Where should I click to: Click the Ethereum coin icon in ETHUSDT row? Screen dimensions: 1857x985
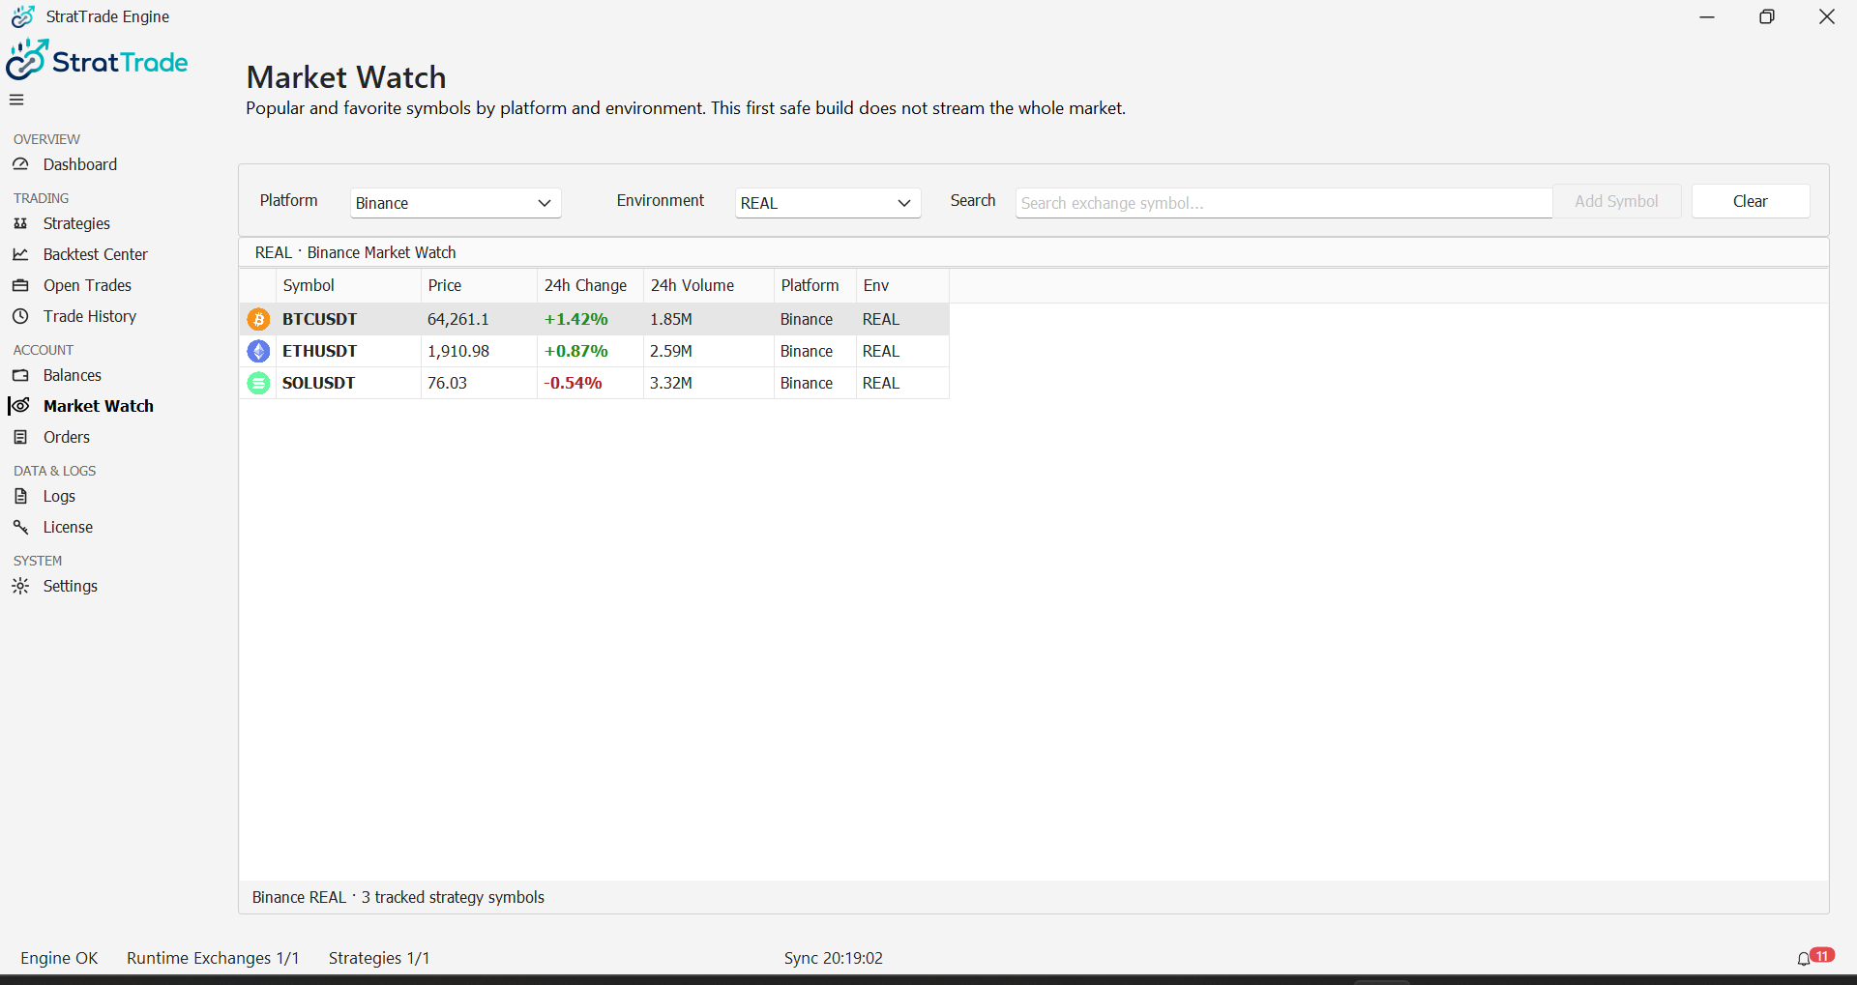tap(258, 351)
